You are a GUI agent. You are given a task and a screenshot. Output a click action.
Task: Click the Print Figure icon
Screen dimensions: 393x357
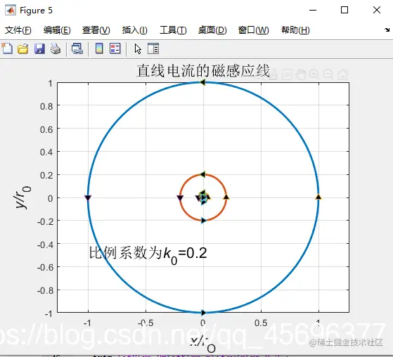click(56, 48)
